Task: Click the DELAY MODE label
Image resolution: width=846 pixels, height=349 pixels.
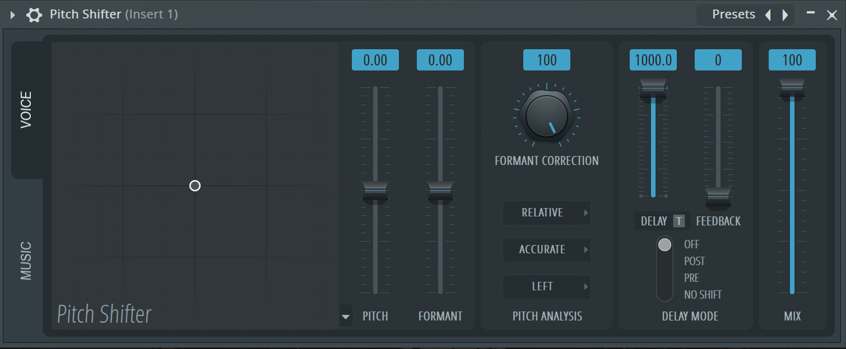Action: 690,317
